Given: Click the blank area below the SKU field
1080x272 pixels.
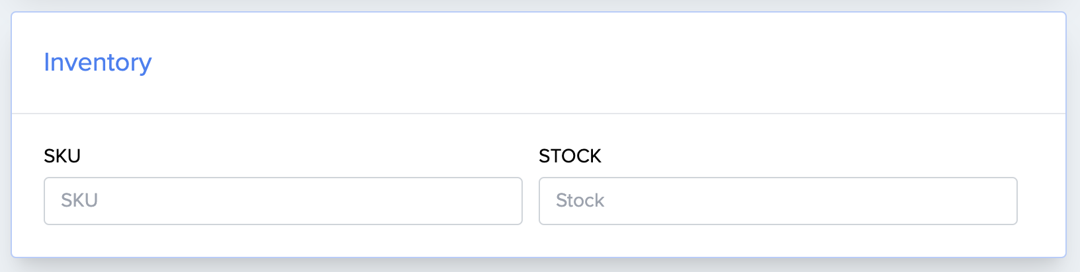Looking at the screenshot, I should coord(283,240).
